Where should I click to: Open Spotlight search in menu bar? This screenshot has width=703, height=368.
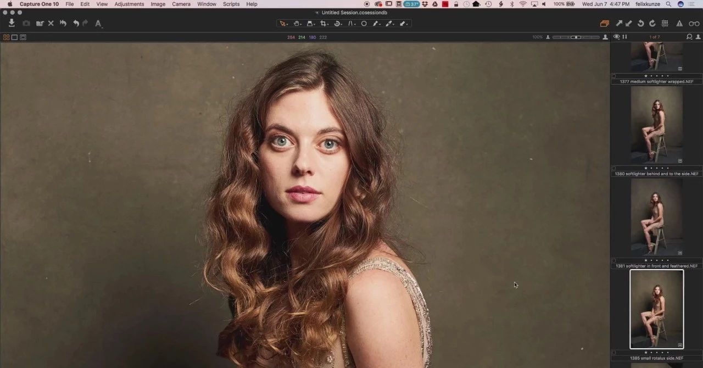tap(668, 4)
